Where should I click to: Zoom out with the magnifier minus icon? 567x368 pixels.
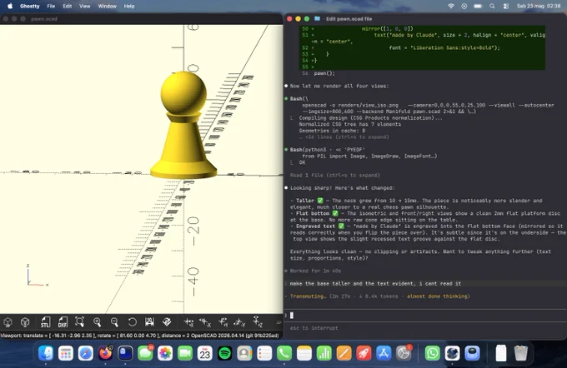pyautogui.click(x=114, y=321)
